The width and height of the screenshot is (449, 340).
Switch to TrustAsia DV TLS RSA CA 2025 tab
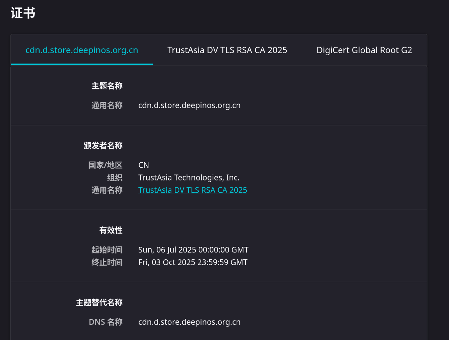tap(227, 50)
